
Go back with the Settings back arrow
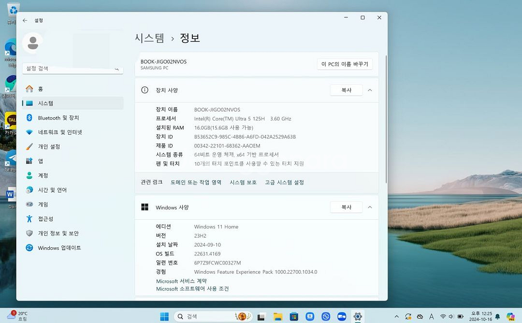pyautogui.click(x=25, y=20)
